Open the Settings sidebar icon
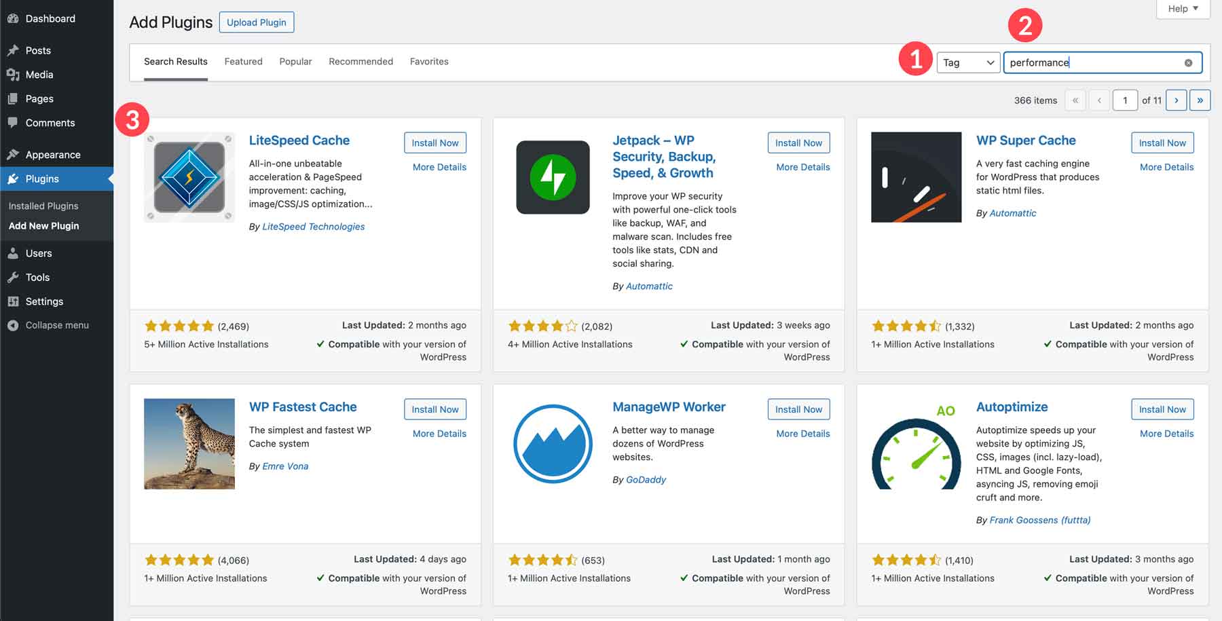The width and height of the screenshot is (1222, 621). pos(14,301)
